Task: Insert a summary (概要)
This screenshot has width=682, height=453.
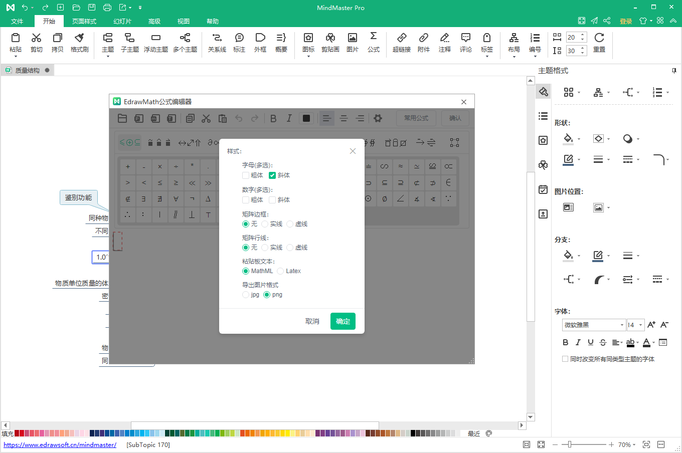Action: (x=281, y=42)
